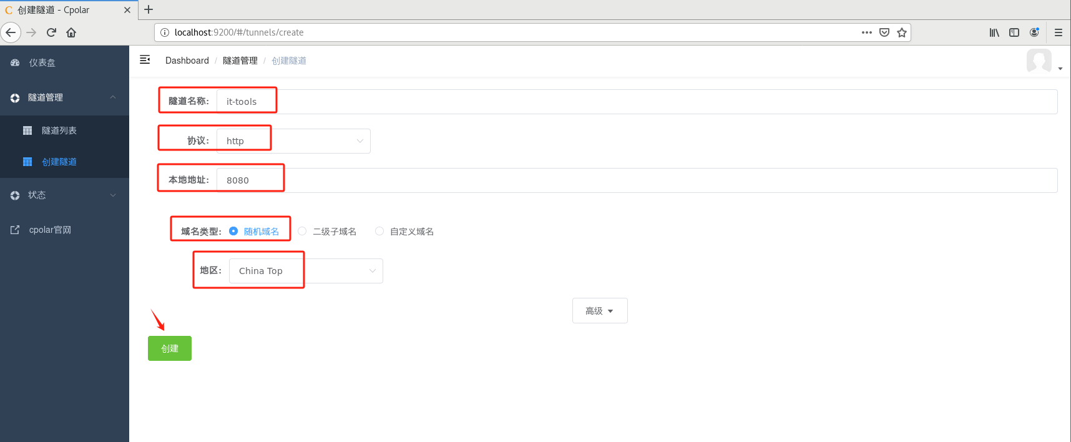Viewport: 1071px width, 442px height.
Task: Open the 隧道列表 menu item
Action: point(64,130)
